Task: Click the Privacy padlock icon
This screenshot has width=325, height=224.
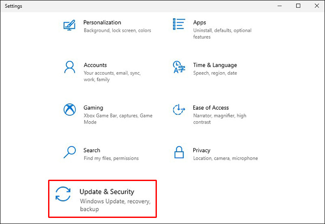Action: tap(179, 152)
